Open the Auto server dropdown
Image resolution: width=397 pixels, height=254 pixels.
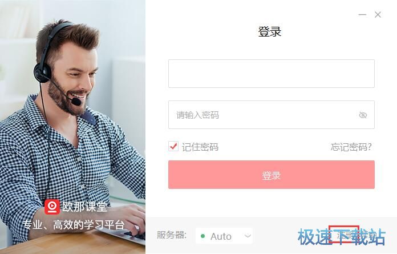pos(224,236)
